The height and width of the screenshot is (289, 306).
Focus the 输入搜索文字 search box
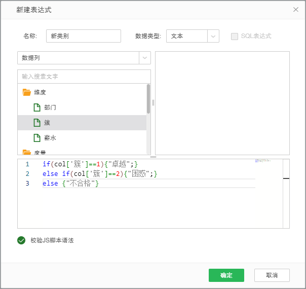point(84,77)
